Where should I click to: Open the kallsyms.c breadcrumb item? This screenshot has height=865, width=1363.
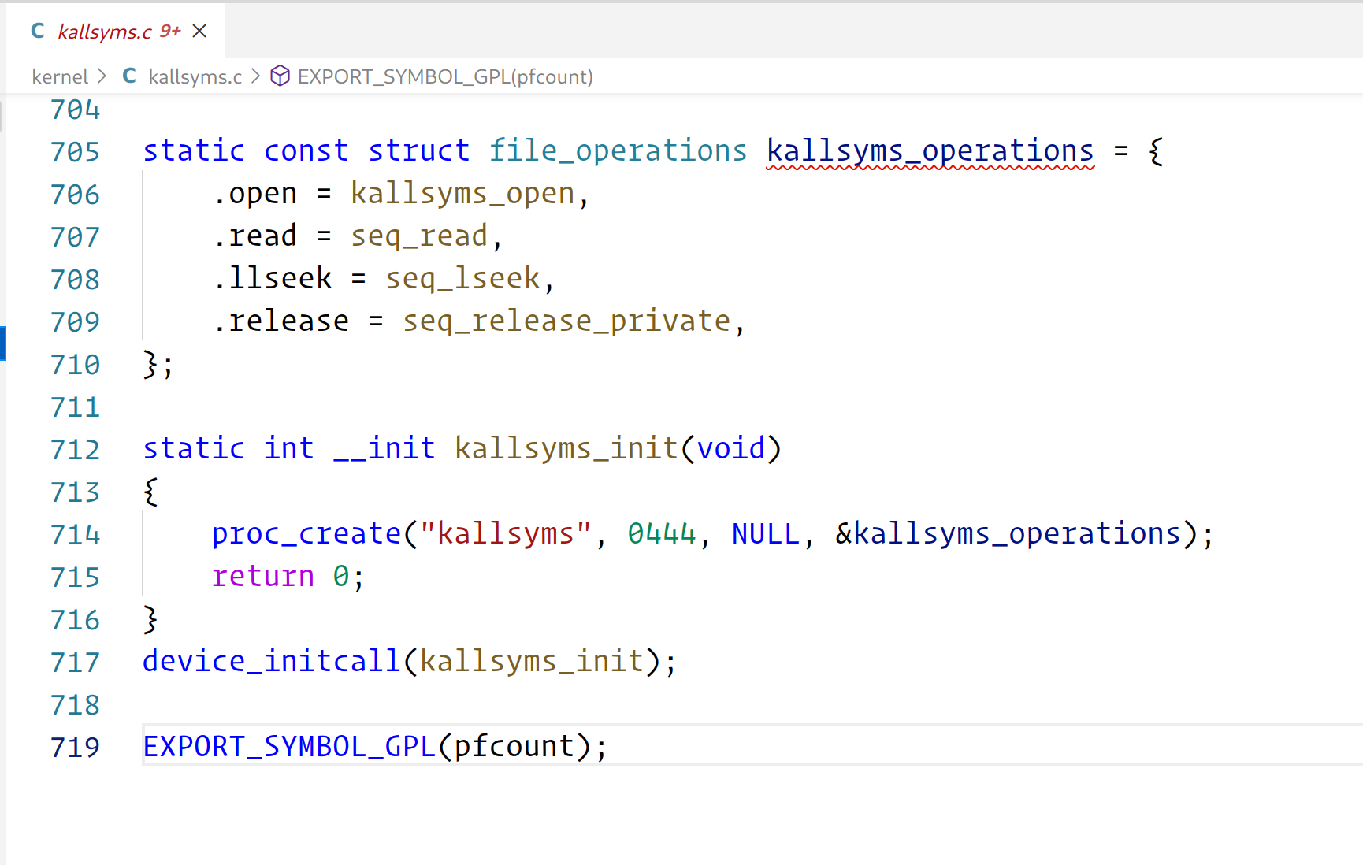[195, 76]
